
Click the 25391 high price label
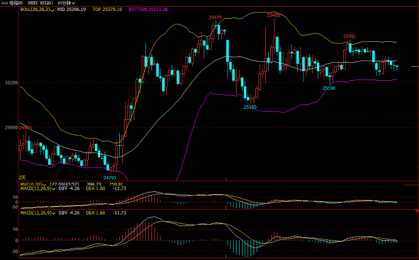[349, 36]
